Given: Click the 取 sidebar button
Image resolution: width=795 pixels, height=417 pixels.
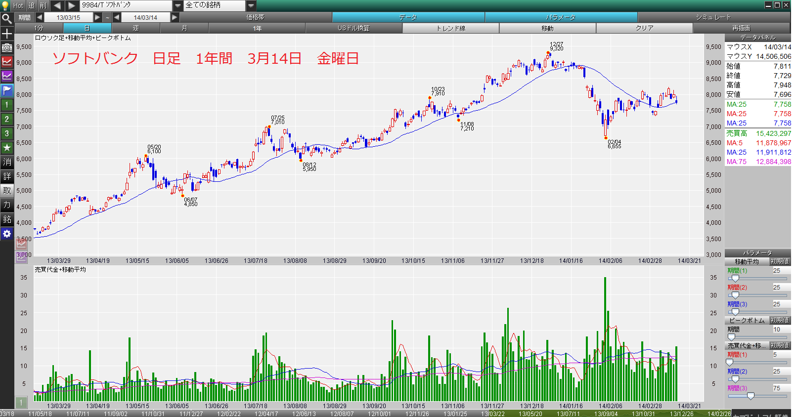Looking at the screenshot, I should click(7, 191).
